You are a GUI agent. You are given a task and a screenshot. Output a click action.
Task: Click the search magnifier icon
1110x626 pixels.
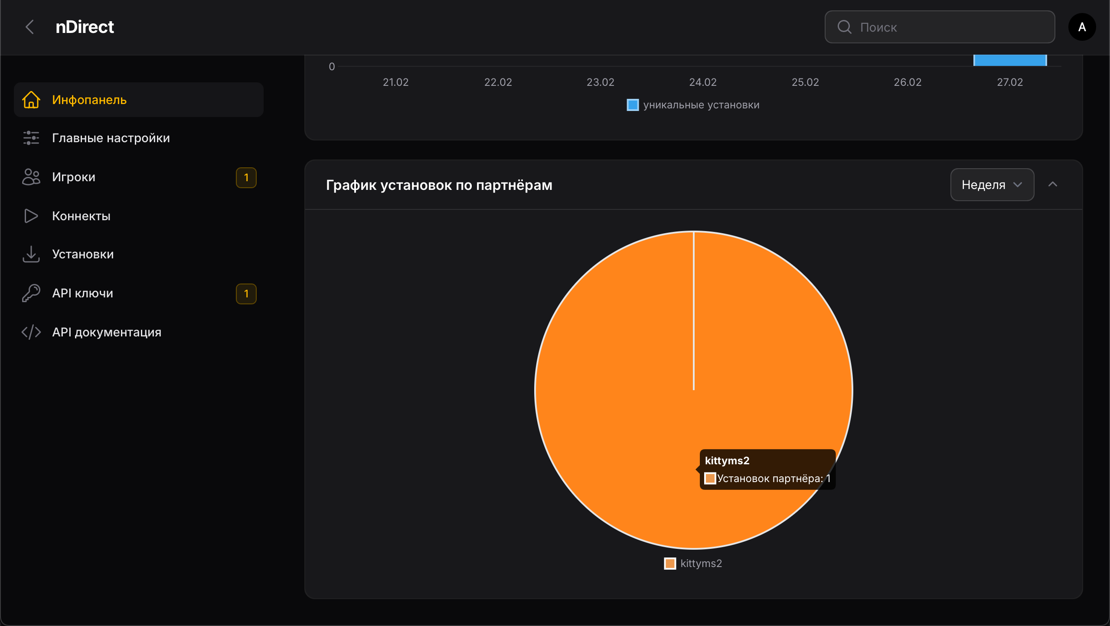coord(844,27)
